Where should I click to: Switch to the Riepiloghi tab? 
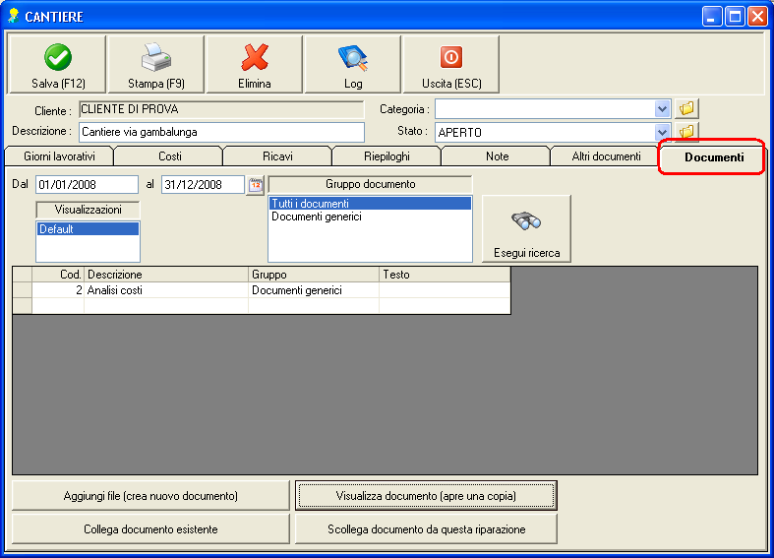pos(387,156)
